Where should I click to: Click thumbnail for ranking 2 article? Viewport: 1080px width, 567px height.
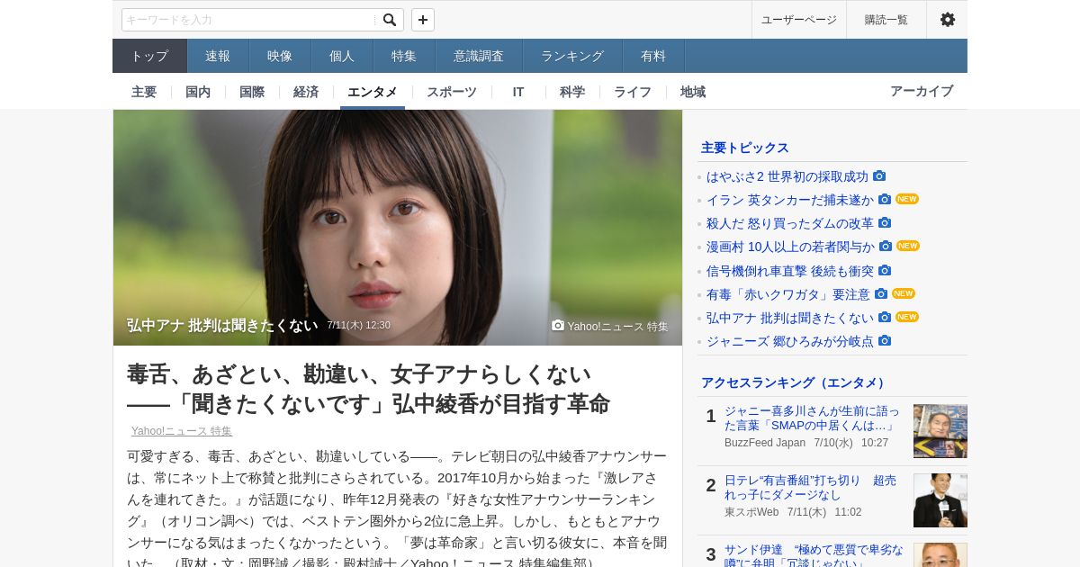click(x=940, y=500)
